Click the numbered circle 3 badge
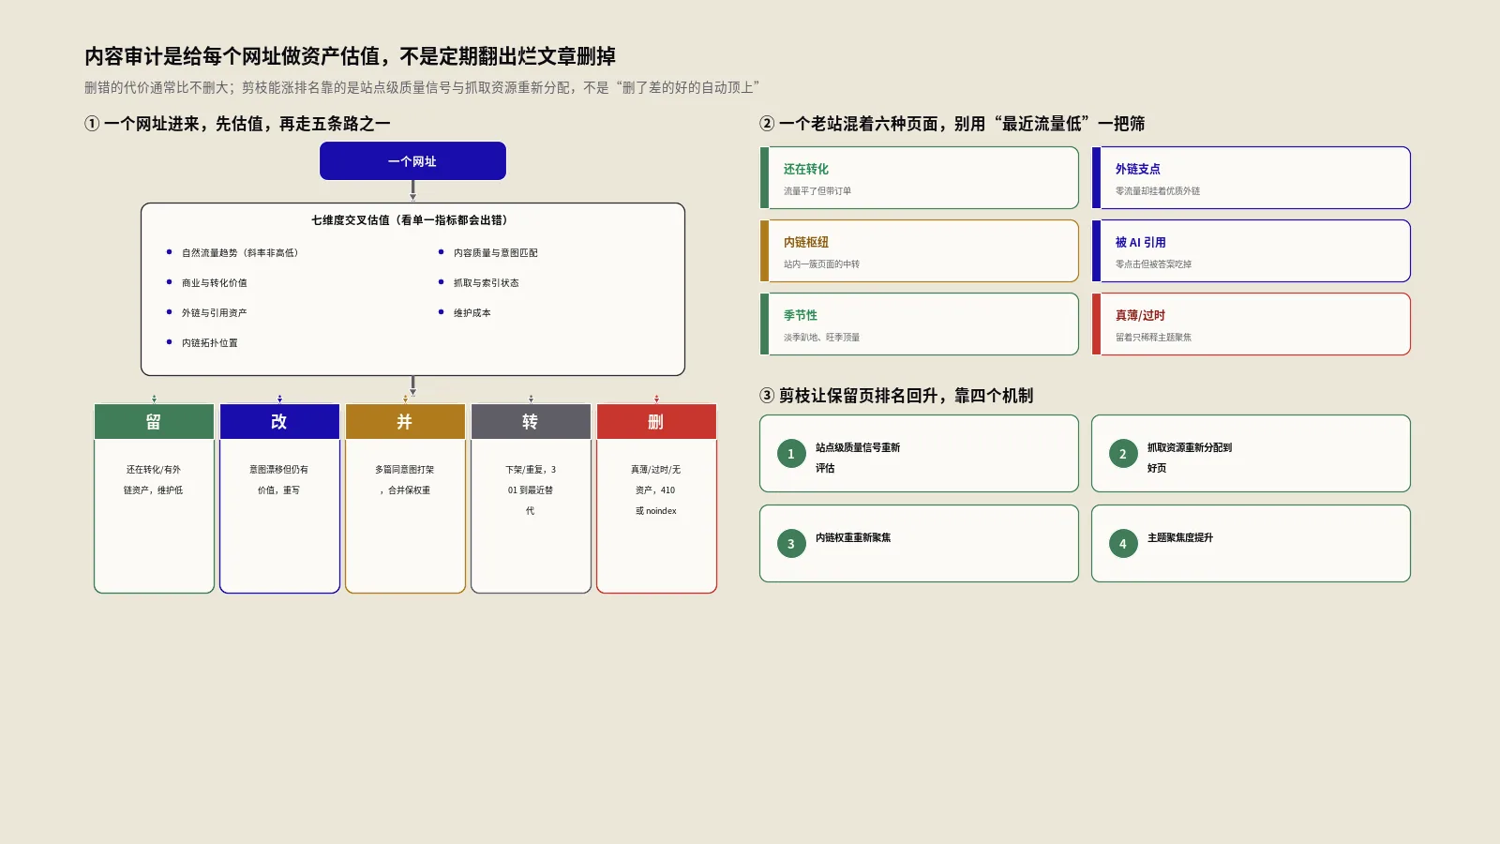Screen dimensions: 1500x844 point(791,544)
